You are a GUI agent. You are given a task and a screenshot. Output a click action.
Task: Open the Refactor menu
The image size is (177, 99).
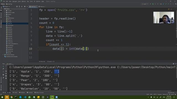pyautogui.click(x=24, y=1)
